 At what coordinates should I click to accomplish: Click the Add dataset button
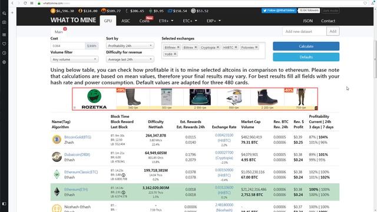point(333,31)
